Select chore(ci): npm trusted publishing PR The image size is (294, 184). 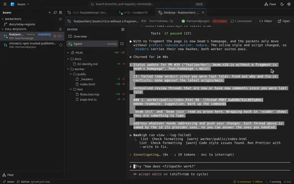point(32,45)
